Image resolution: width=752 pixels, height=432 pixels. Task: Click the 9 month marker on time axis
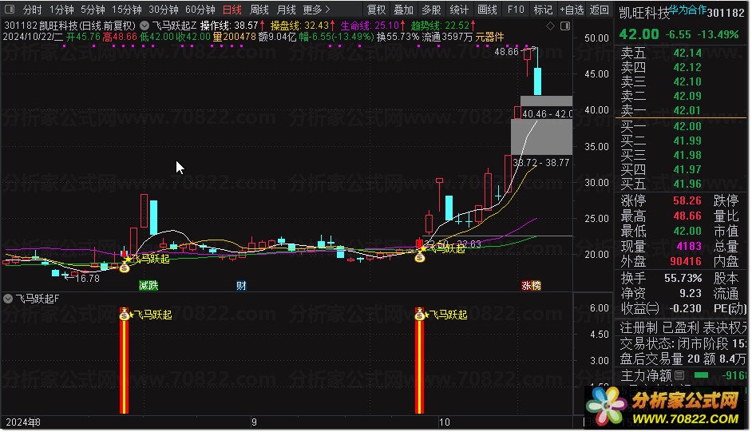pos(254,422)
